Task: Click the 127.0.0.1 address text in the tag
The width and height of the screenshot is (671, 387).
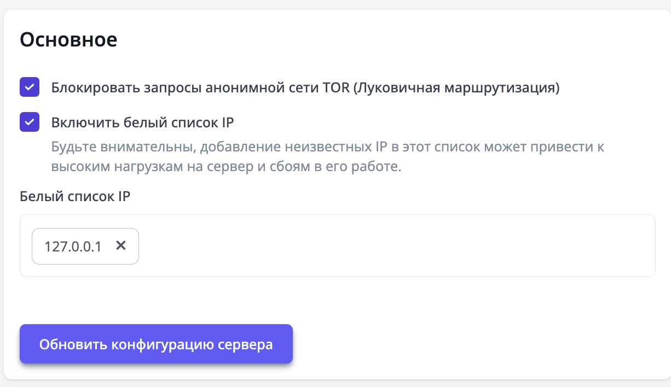Action: tap(73, 247)
